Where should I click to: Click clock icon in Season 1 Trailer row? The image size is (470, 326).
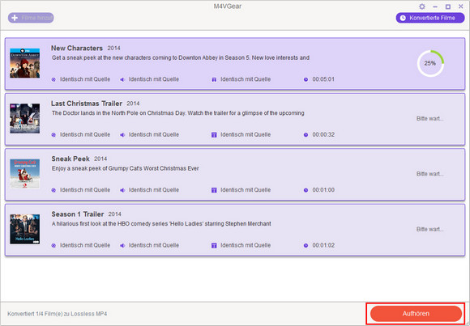click(x=305, y=246)
